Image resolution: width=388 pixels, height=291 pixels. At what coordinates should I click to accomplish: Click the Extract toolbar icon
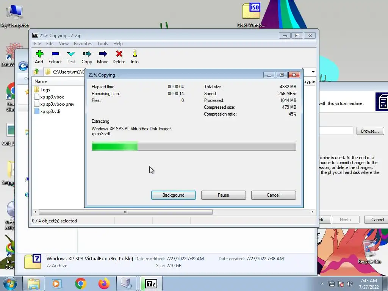coord(55,57)
